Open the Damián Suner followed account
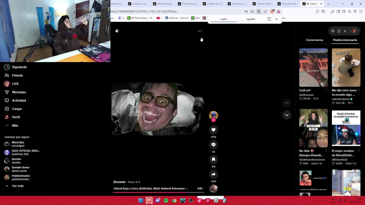 tap(20, 169)
